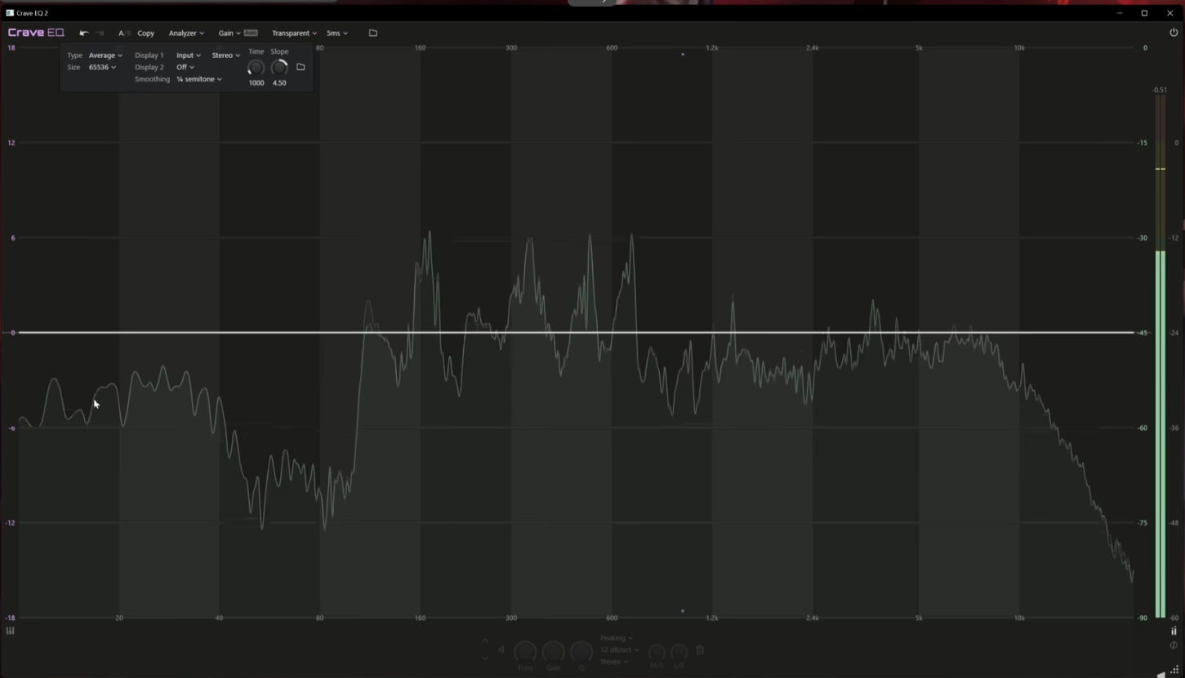
Task: Toggle the phase invert icon
Action: (1174, 645)
